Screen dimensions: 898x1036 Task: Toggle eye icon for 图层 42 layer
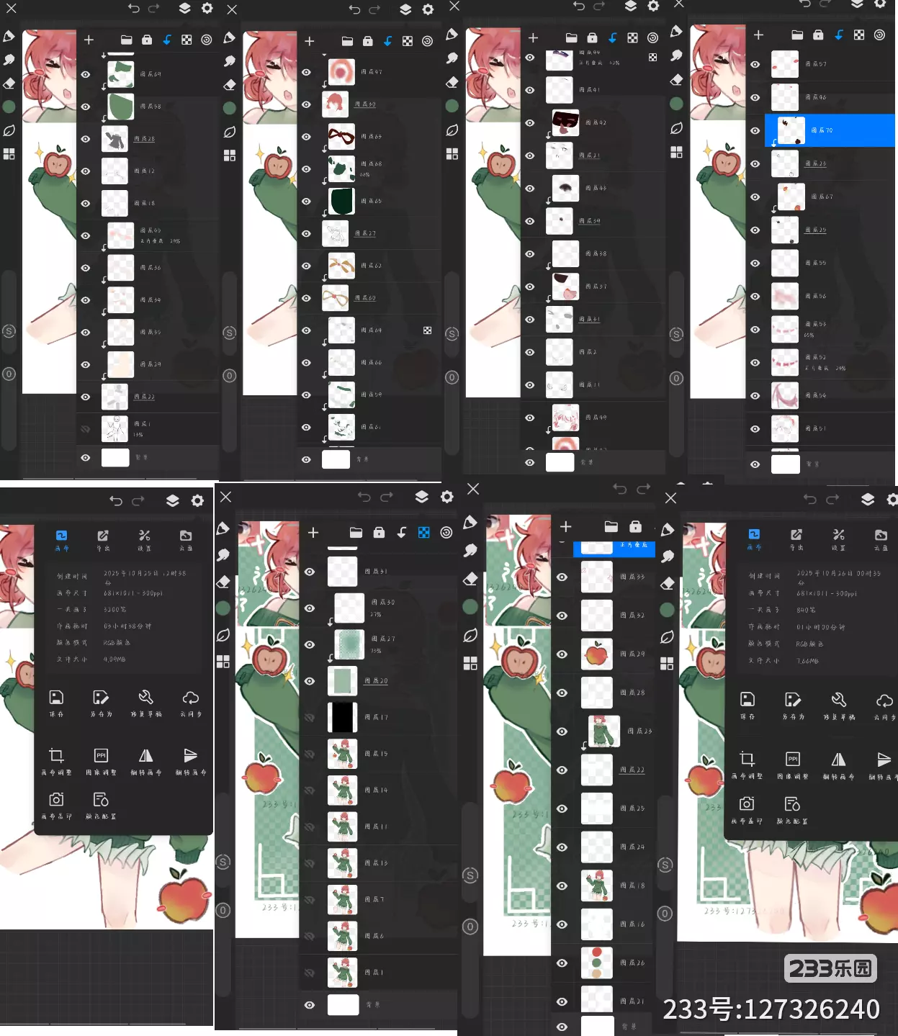pyautogui.click(x=530, y=122)
